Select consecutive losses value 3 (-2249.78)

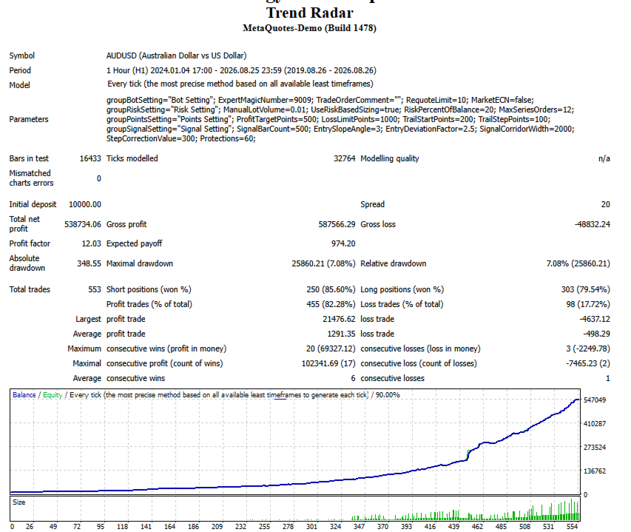588,349
